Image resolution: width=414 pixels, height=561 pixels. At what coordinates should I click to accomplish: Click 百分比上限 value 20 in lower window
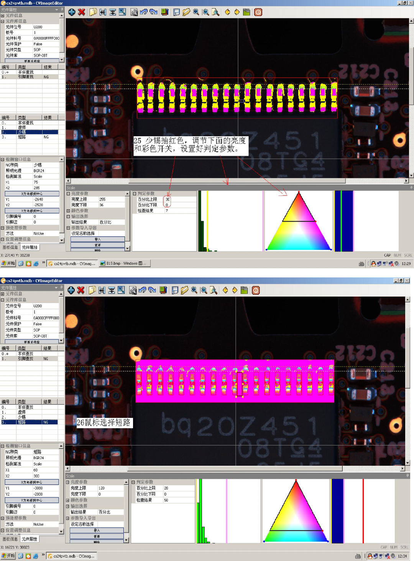point(179,488)
